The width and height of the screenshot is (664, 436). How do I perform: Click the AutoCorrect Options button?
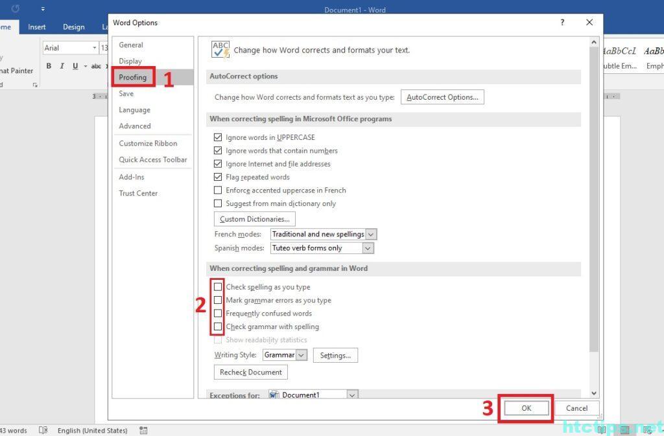(442, 97)
